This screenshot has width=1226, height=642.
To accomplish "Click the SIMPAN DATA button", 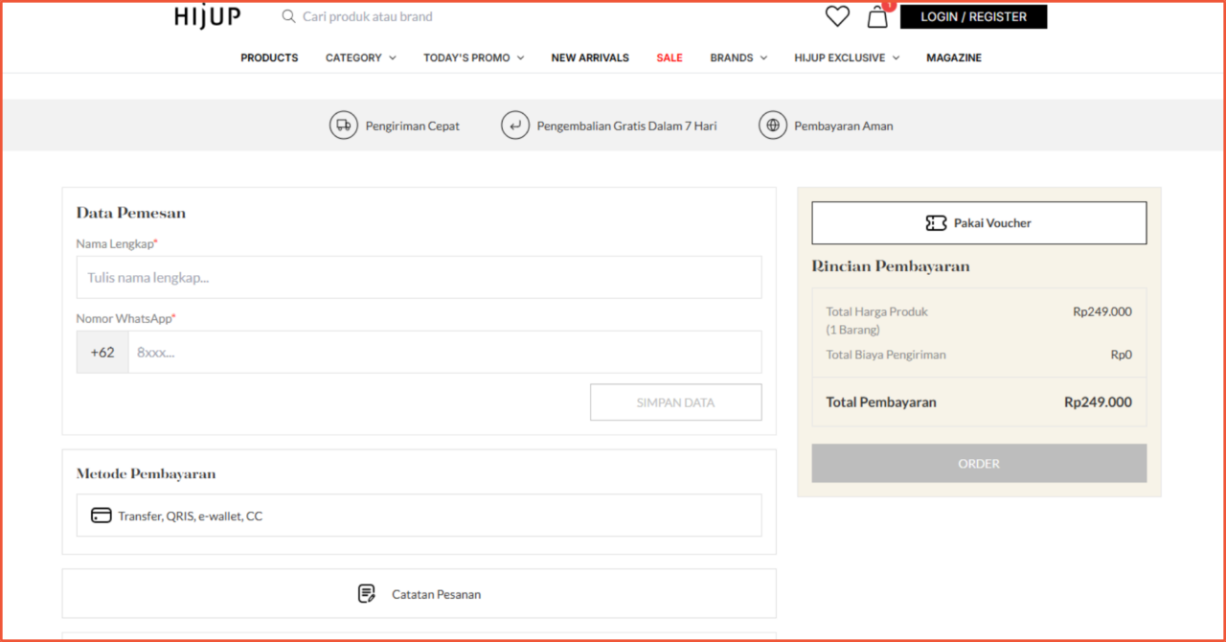I will click(675, 402).
